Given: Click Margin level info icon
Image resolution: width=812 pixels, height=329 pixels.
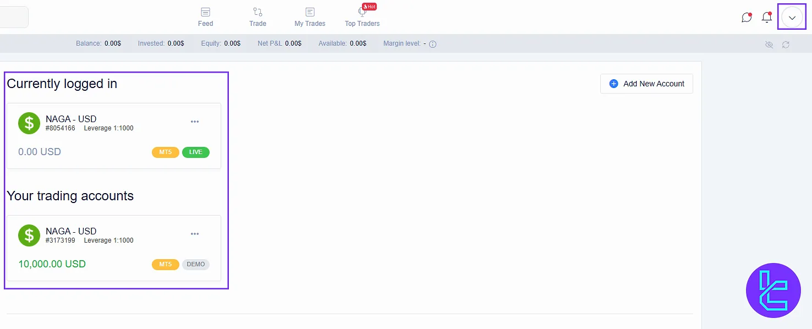Looking at the screenshot, I should pyautogui.click(x=432, y=44).
